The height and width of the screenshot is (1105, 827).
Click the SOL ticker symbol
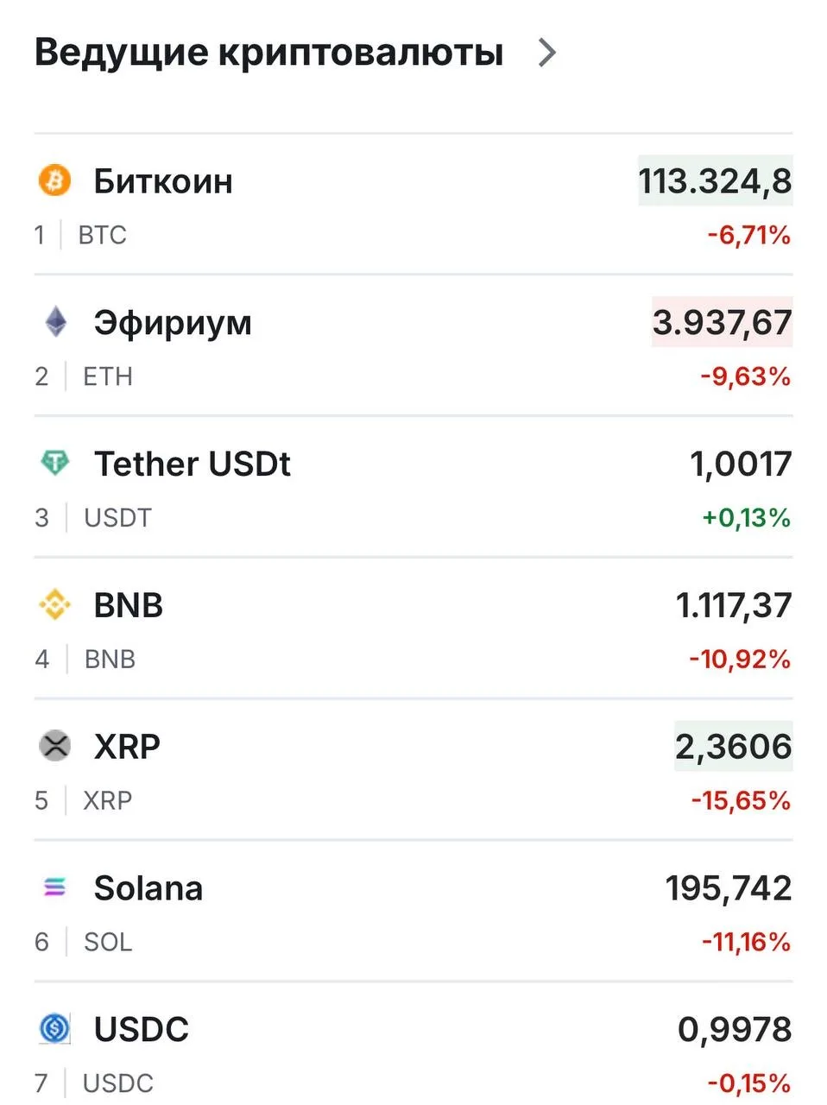click(x=108, y=942)
